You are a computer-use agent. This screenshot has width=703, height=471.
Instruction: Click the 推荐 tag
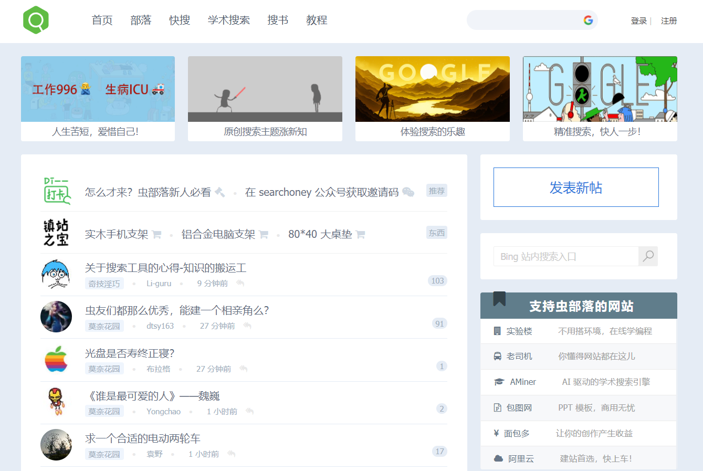coord(437,191)
